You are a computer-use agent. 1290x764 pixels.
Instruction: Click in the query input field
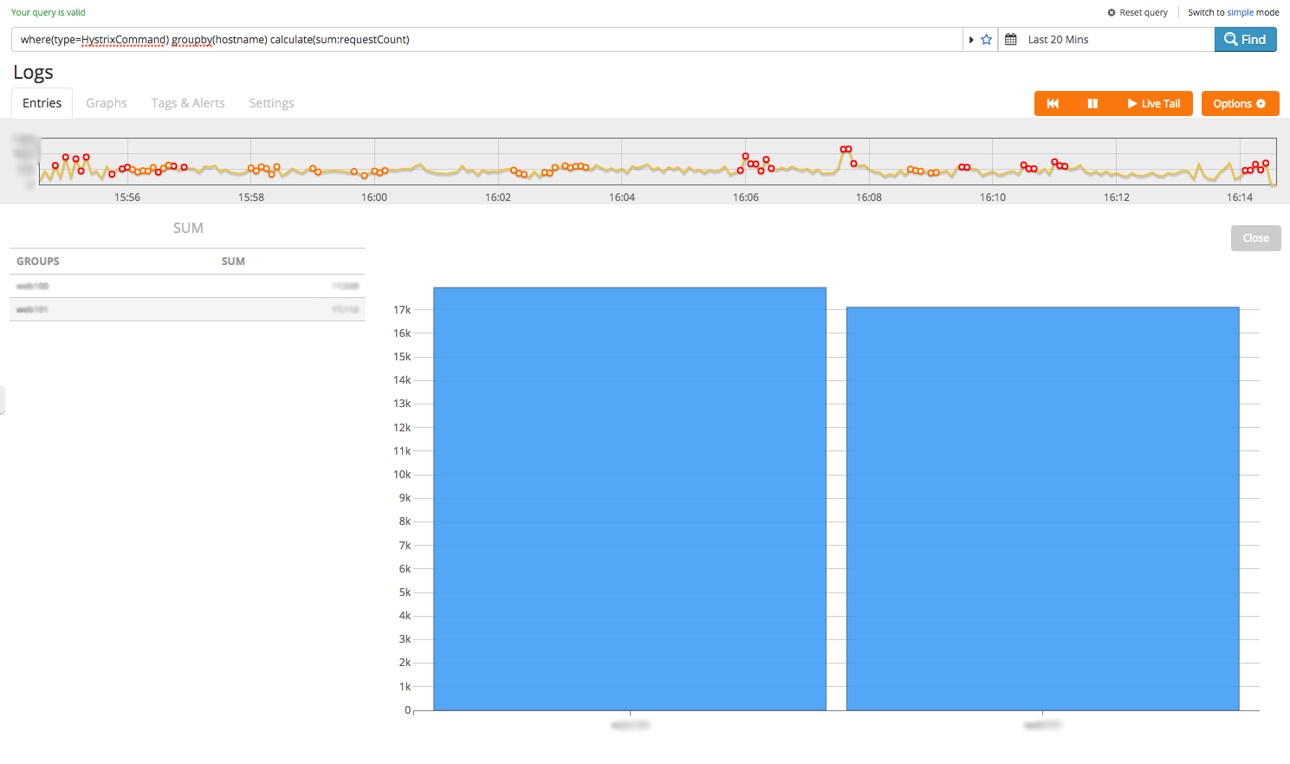coord(485,40)
